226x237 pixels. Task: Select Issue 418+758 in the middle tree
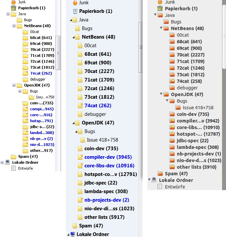102,140
